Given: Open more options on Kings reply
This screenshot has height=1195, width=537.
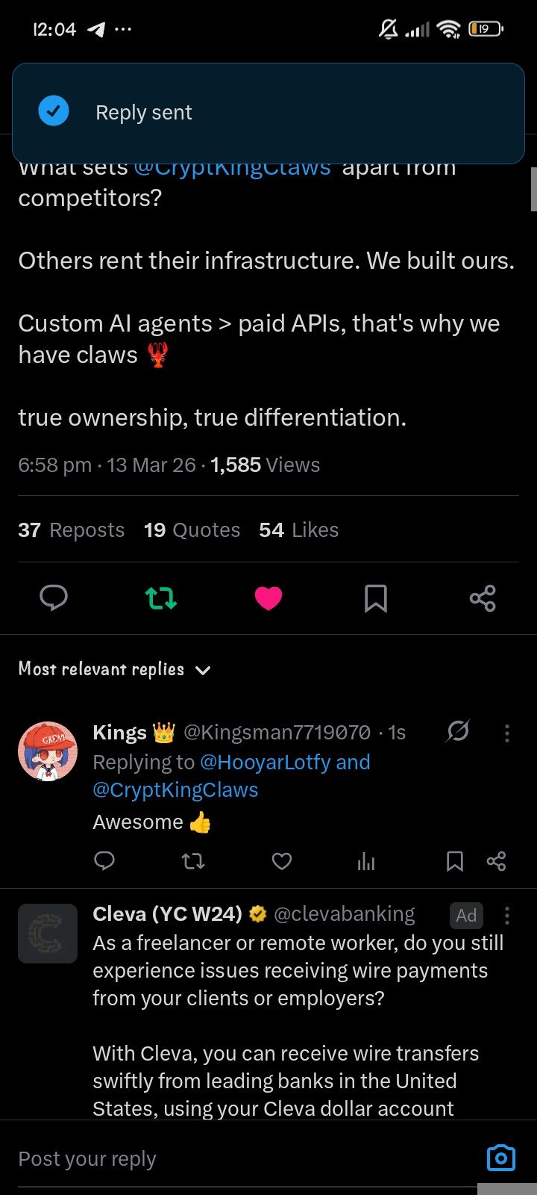Looking at the screenshot, I should [507, 733].
